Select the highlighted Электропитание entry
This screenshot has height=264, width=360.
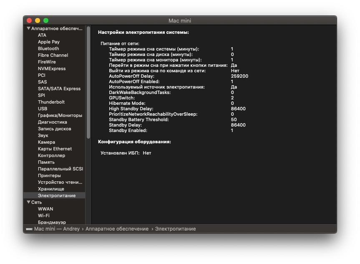point(54,195)
